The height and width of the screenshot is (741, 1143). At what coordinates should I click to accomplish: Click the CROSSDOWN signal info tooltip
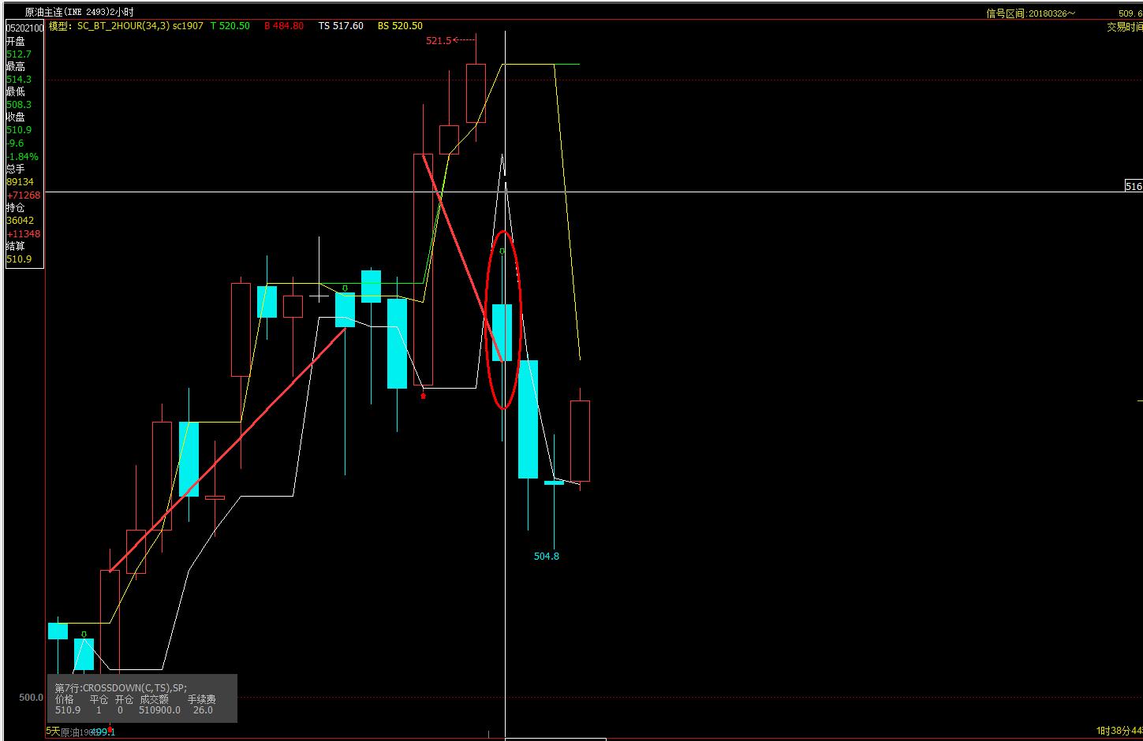click(142, 698)
